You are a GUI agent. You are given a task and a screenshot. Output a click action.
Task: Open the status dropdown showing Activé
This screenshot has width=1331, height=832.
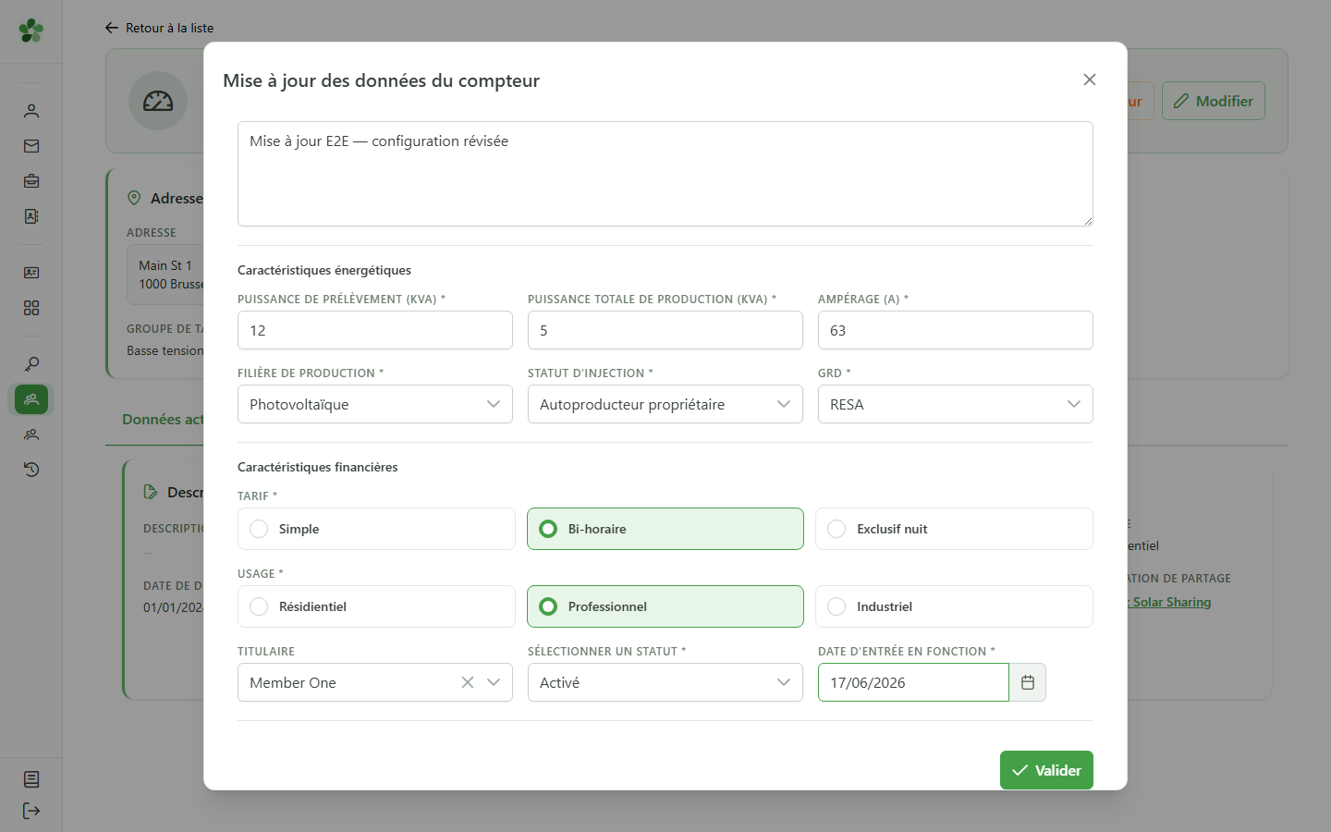(665, 682)
